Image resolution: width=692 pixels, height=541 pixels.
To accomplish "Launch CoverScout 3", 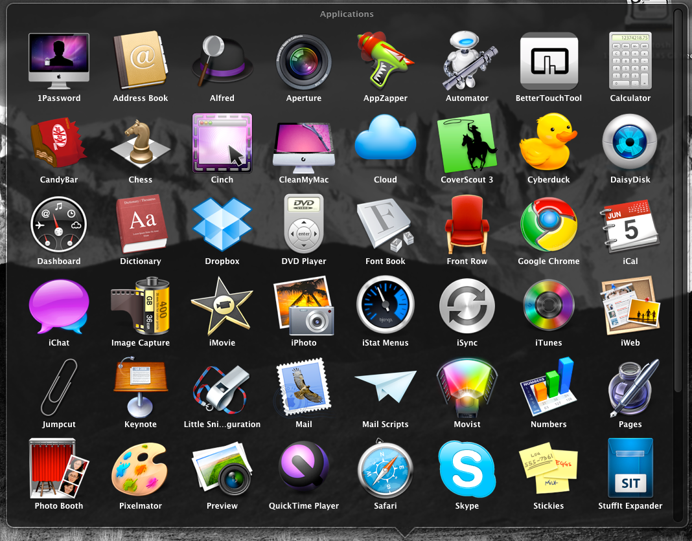I will [x=467, y=143].
